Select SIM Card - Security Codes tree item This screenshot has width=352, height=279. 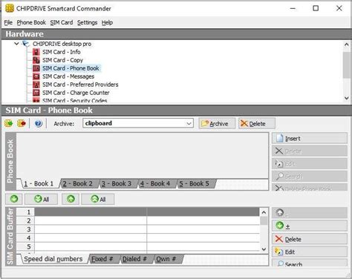pos(74,100)
